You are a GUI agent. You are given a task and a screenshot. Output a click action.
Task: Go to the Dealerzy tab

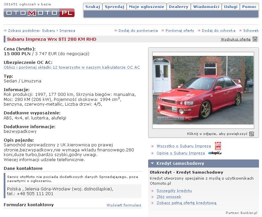179,7
